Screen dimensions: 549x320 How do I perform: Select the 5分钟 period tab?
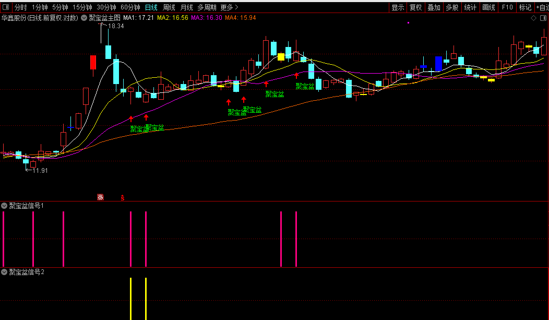point(60,7)
